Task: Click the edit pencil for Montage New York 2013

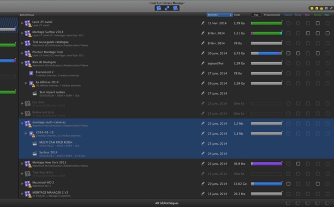Action: [203, 164]
